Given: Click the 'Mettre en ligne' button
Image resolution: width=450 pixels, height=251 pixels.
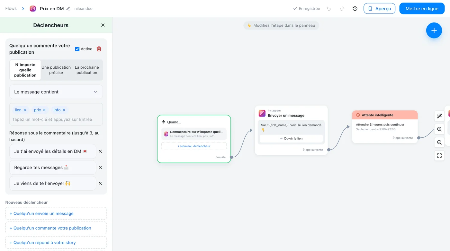Looking at the screenshot, I should coord(422,9).
